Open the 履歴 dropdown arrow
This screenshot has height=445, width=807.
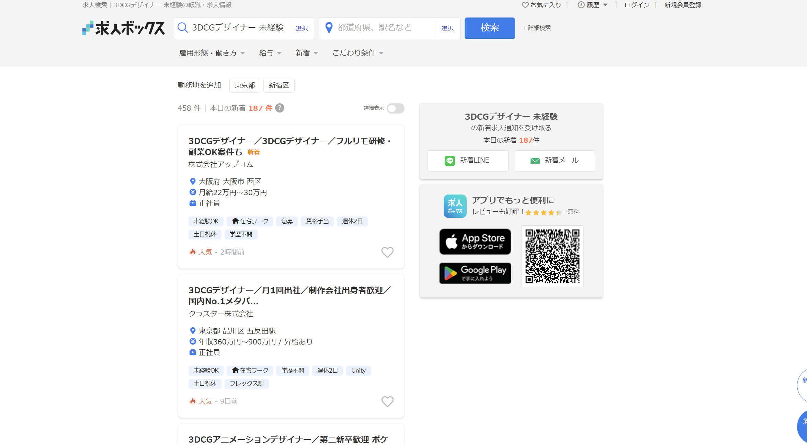(x=605, y=5)
